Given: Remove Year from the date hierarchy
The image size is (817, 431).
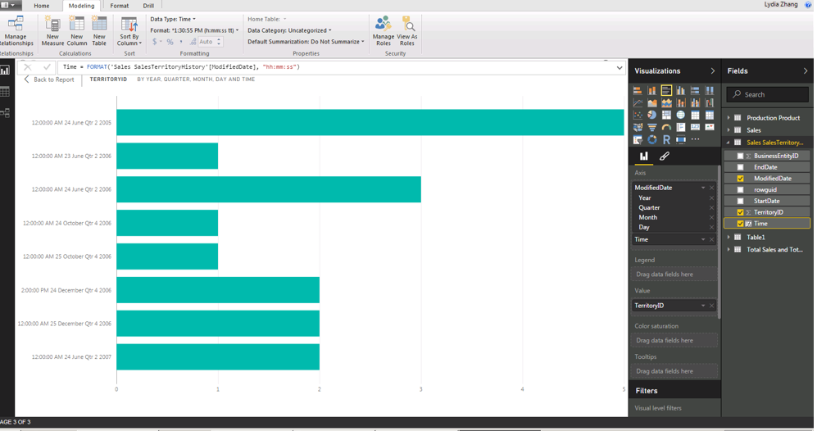Looking at the screenshot, I should 711,198.
